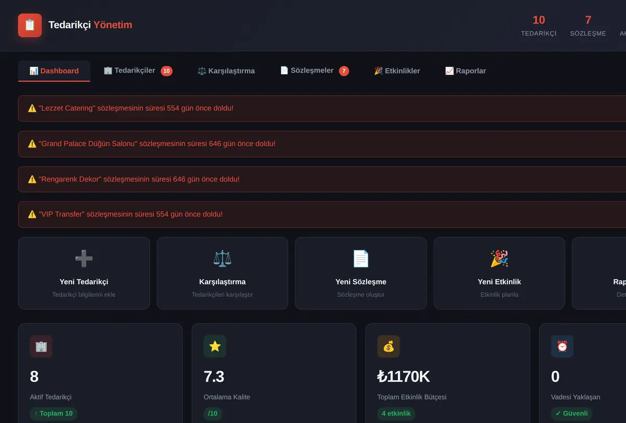Screen dimensions: 626x423
Task: Click the Rengarenk Dekor expired contract message
Action: click(139, 179)
